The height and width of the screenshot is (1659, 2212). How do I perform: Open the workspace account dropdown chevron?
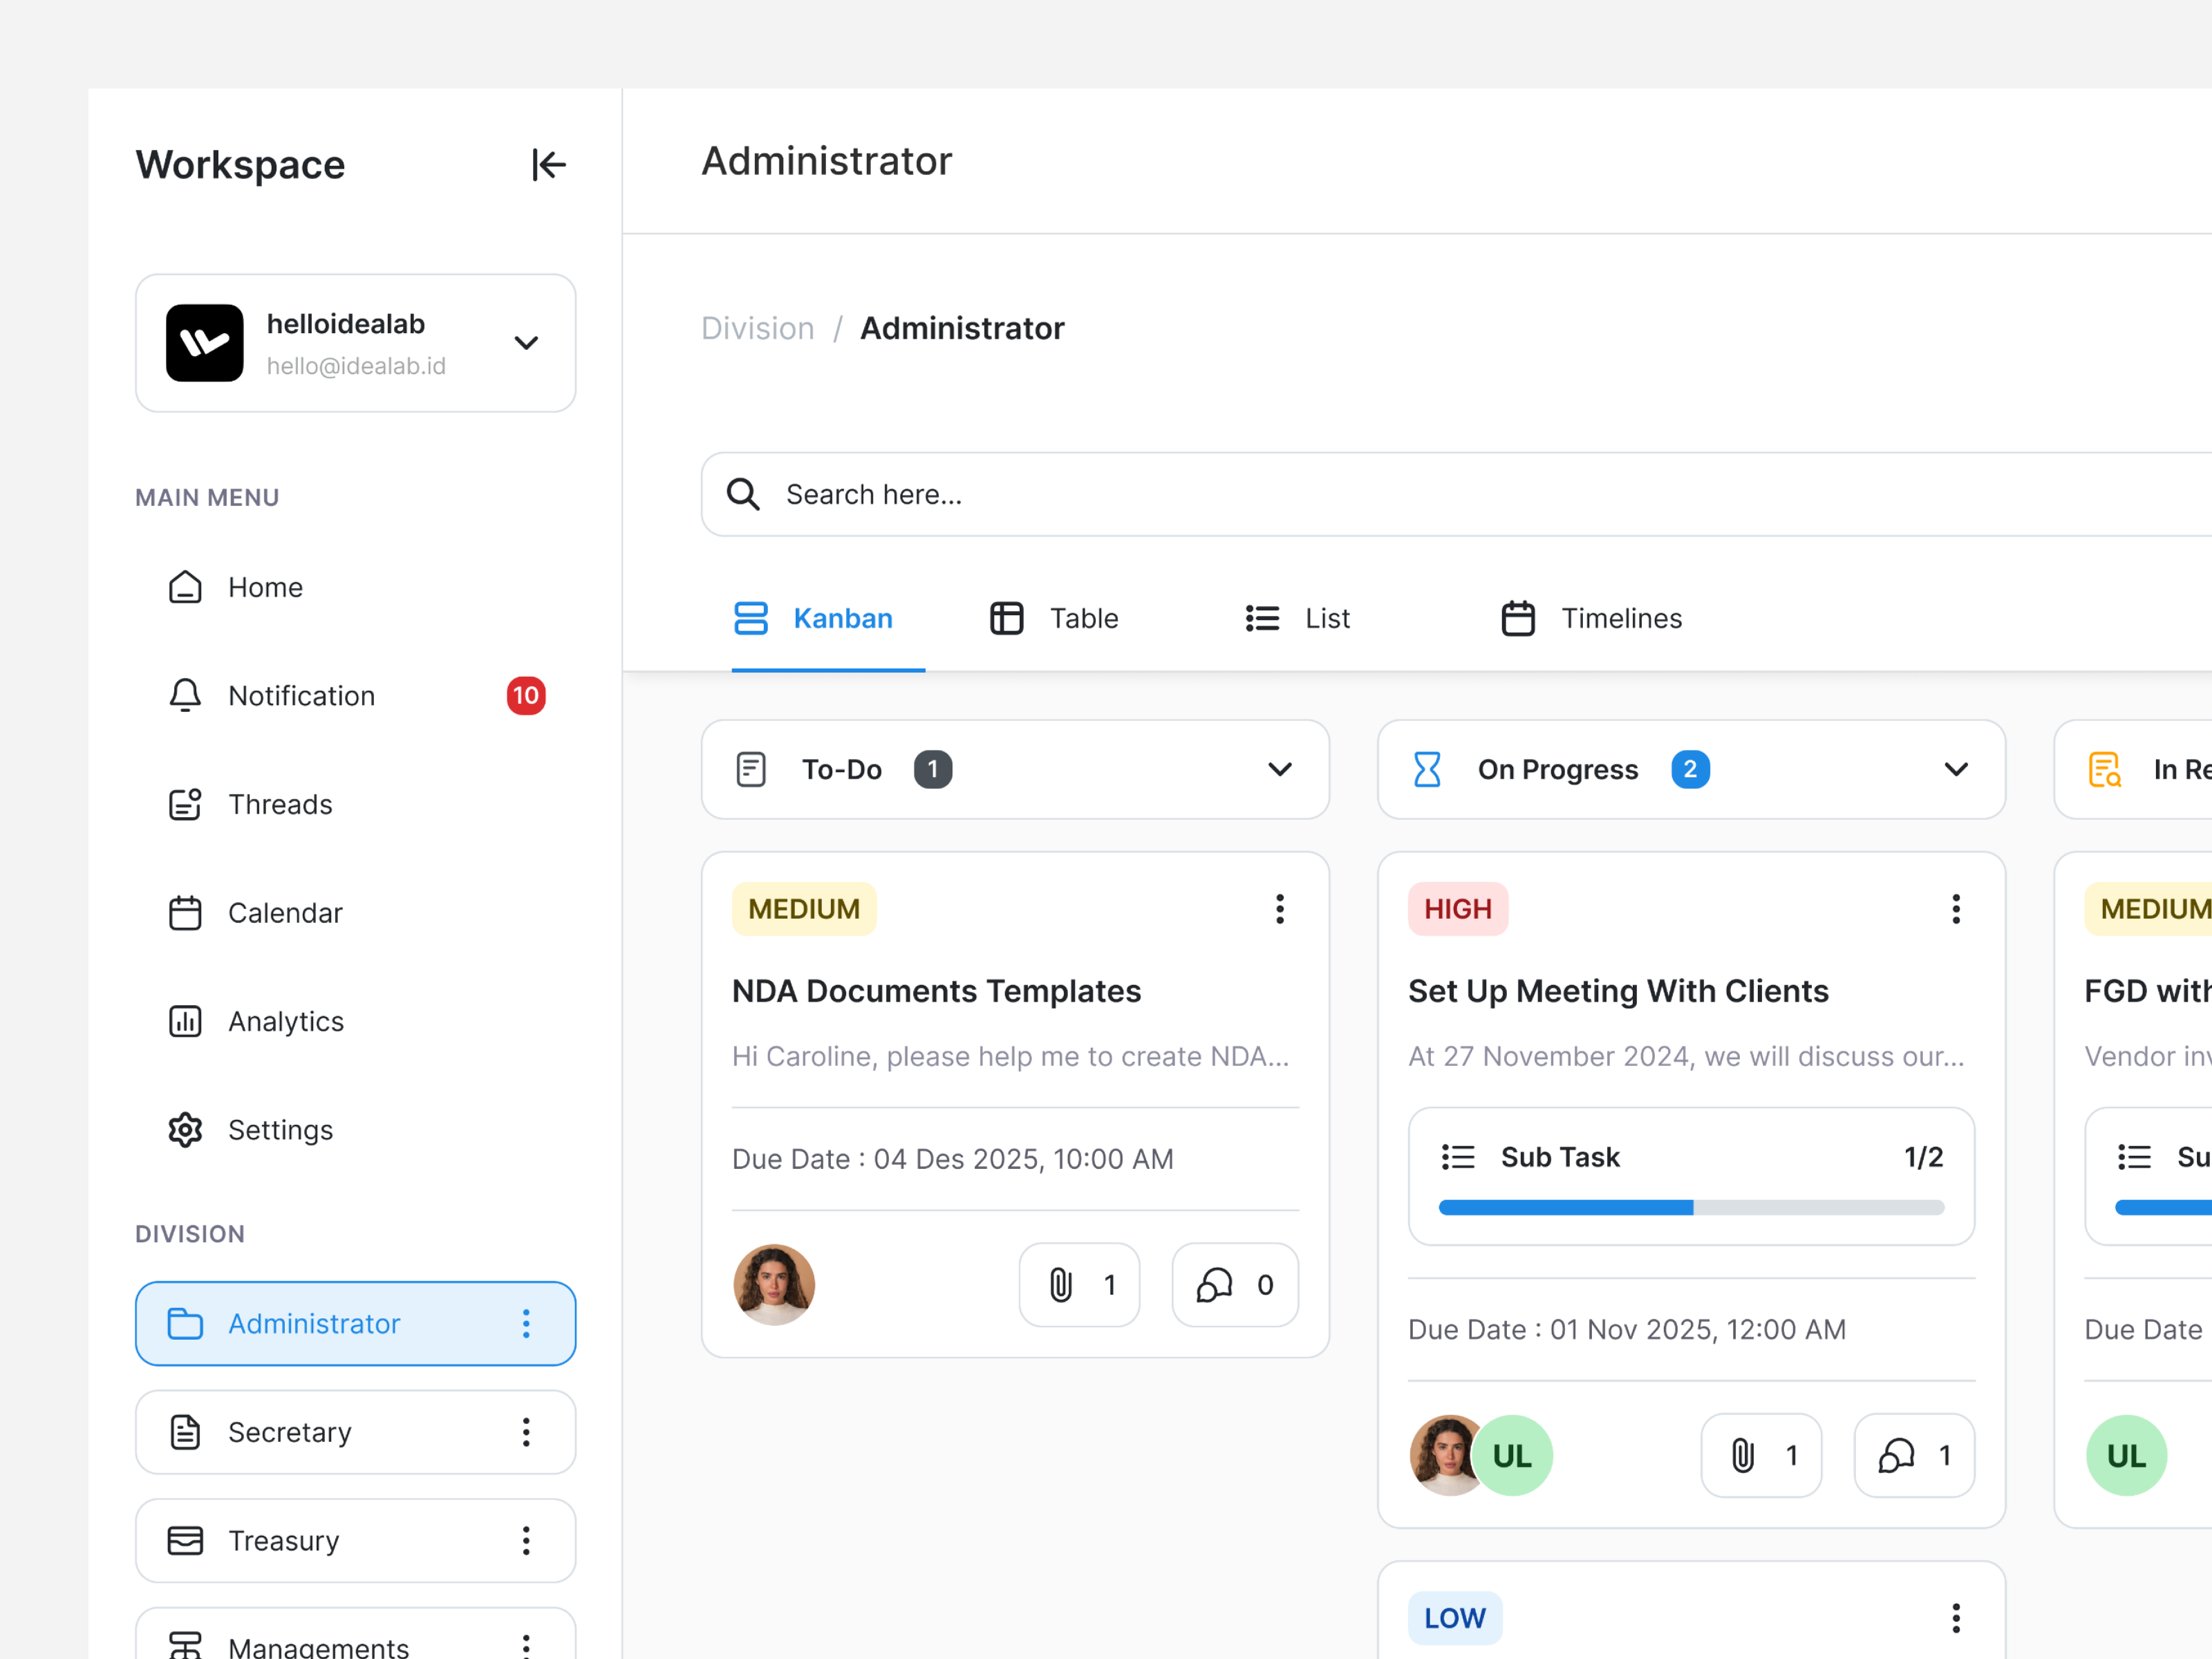pos(526,343)
